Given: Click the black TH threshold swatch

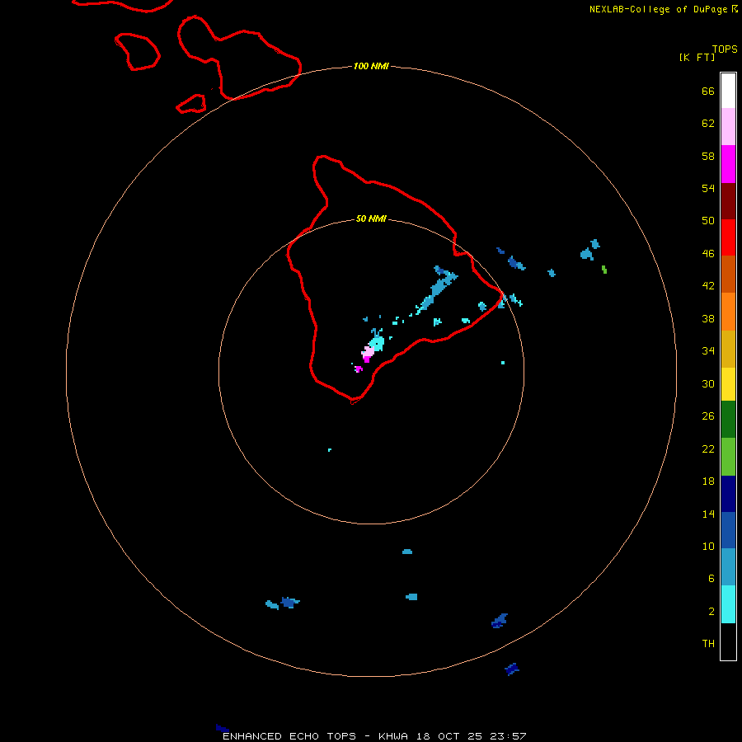Looking at the screenshot, I should [x=728, y=641].
